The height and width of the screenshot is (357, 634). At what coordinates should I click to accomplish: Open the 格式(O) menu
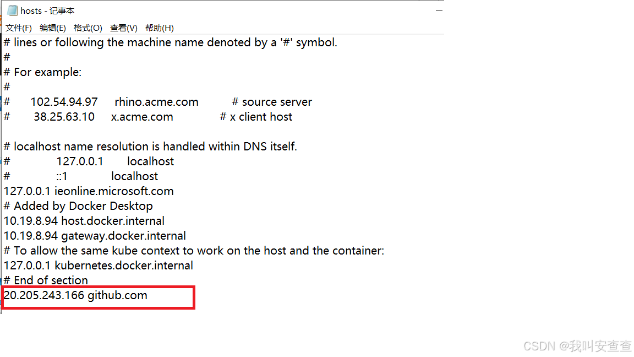[88, 28]
